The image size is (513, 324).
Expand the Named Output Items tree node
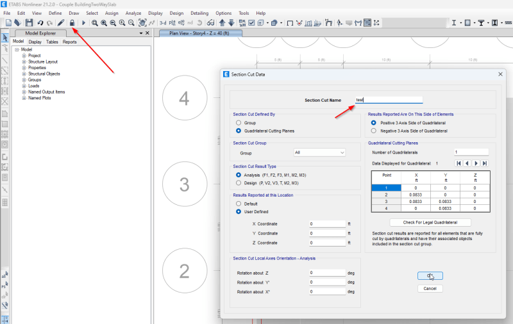tap(24, 92)
